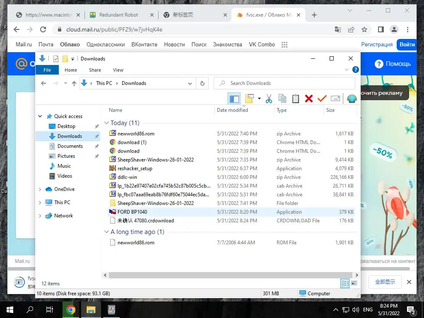Open the address bar history dropdown
424x318 pixels.
pos(190,83)
